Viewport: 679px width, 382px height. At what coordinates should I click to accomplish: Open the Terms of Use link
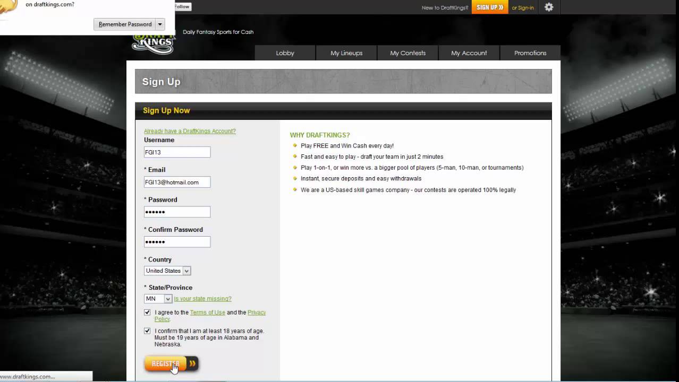(x=208, y=312)
